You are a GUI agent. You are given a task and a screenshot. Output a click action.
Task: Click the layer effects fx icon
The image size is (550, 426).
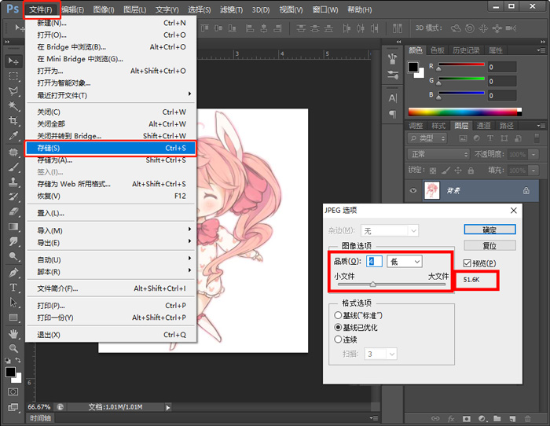451,418
